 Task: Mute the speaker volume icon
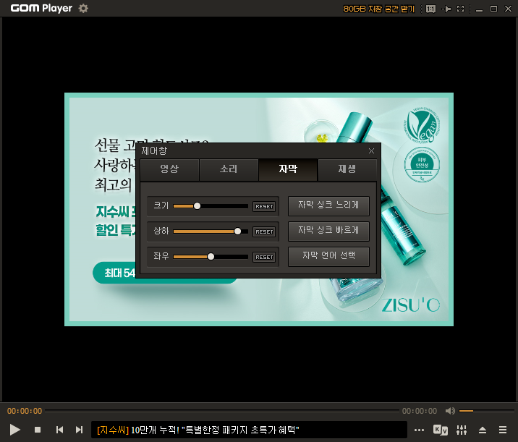click(x=450, y=411)
